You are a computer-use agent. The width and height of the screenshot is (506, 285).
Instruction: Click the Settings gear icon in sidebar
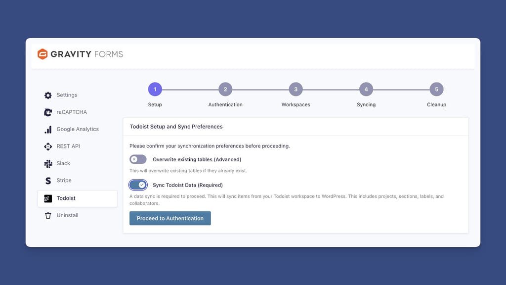pos(47,95)
